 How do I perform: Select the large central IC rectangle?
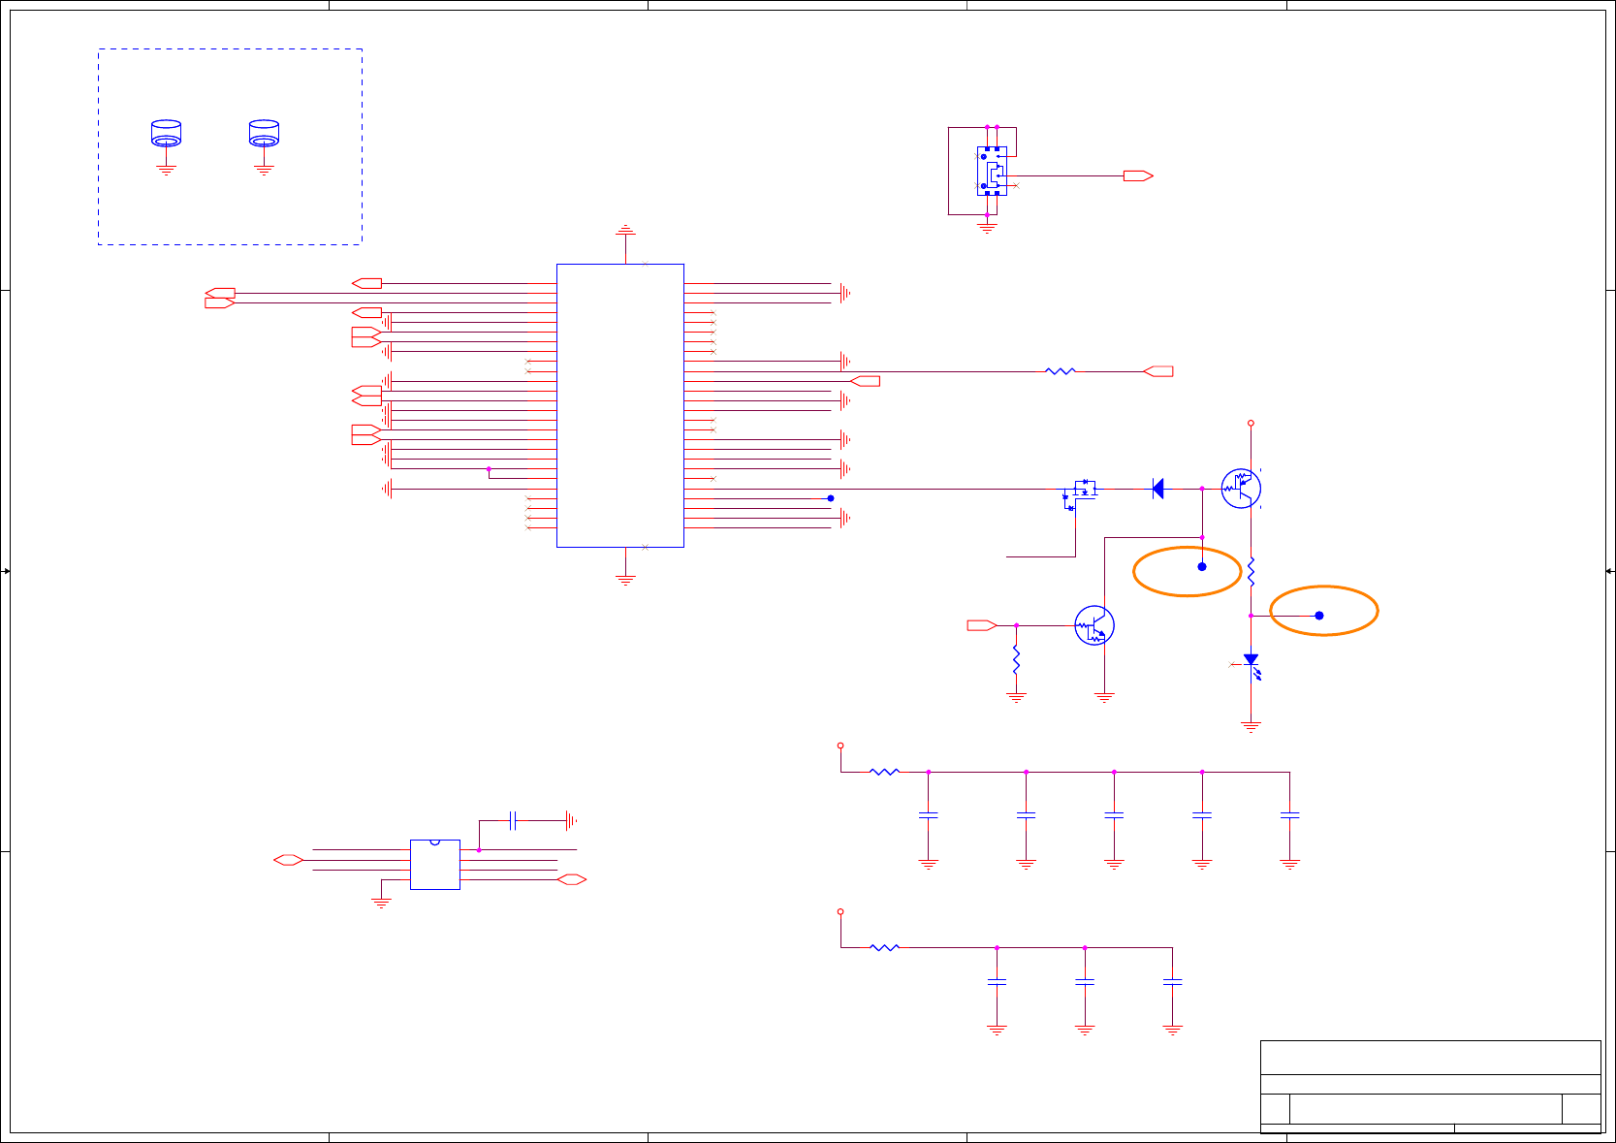[620, 405]
